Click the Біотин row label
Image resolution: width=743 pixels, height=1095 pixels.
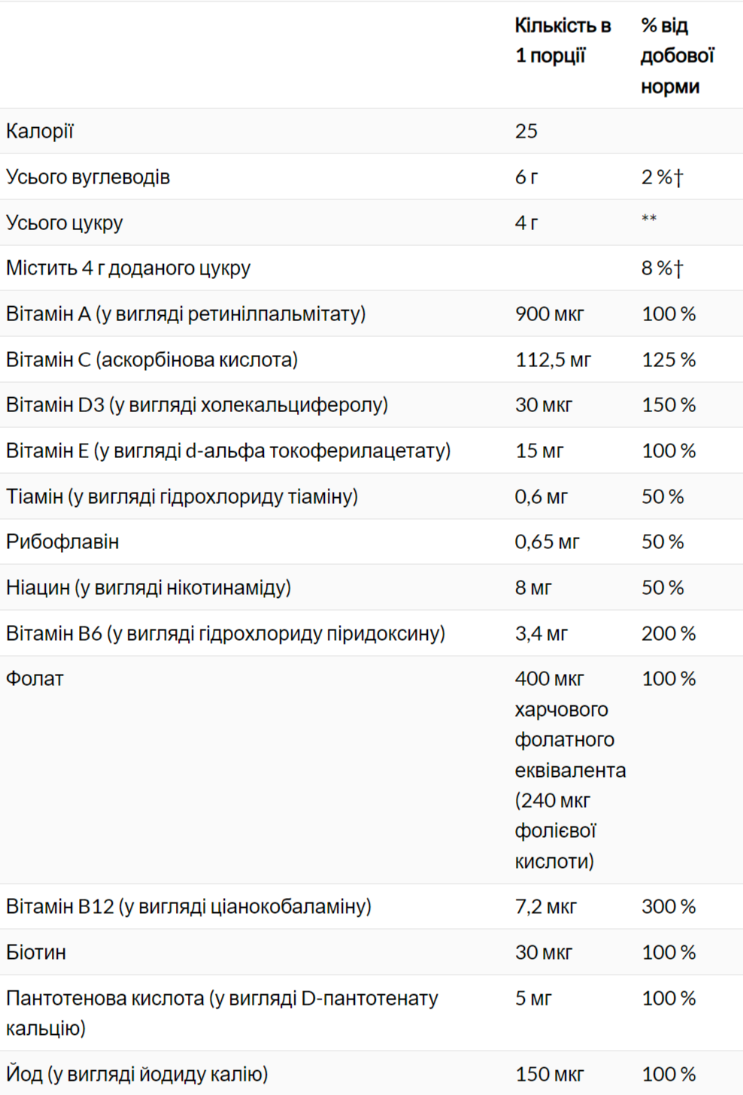(x=36, y=953)
